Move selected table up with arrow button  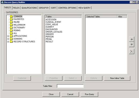[132, 39]
